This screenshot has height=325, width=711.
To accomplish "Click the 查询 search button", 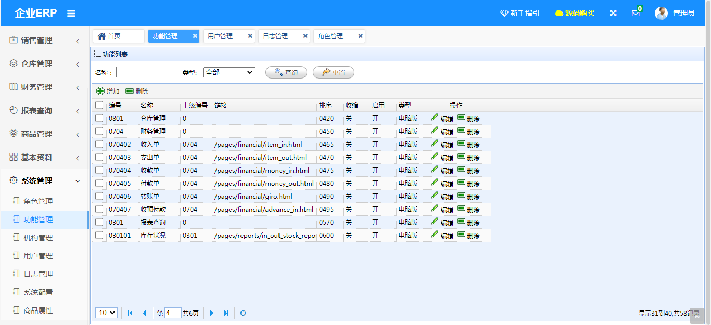I will (x=286, y=72).
